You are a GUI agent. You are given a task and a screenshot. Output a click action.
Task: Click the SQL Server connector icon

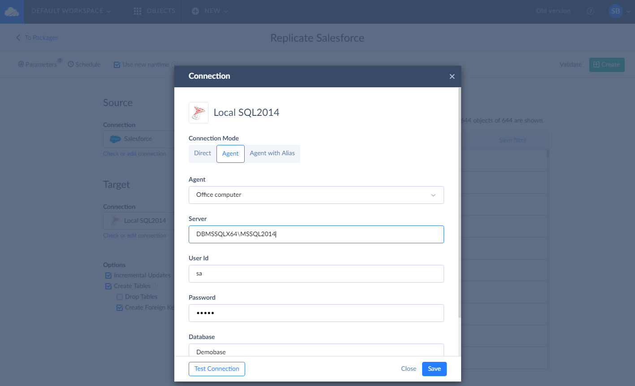click(x=199, y=113)
